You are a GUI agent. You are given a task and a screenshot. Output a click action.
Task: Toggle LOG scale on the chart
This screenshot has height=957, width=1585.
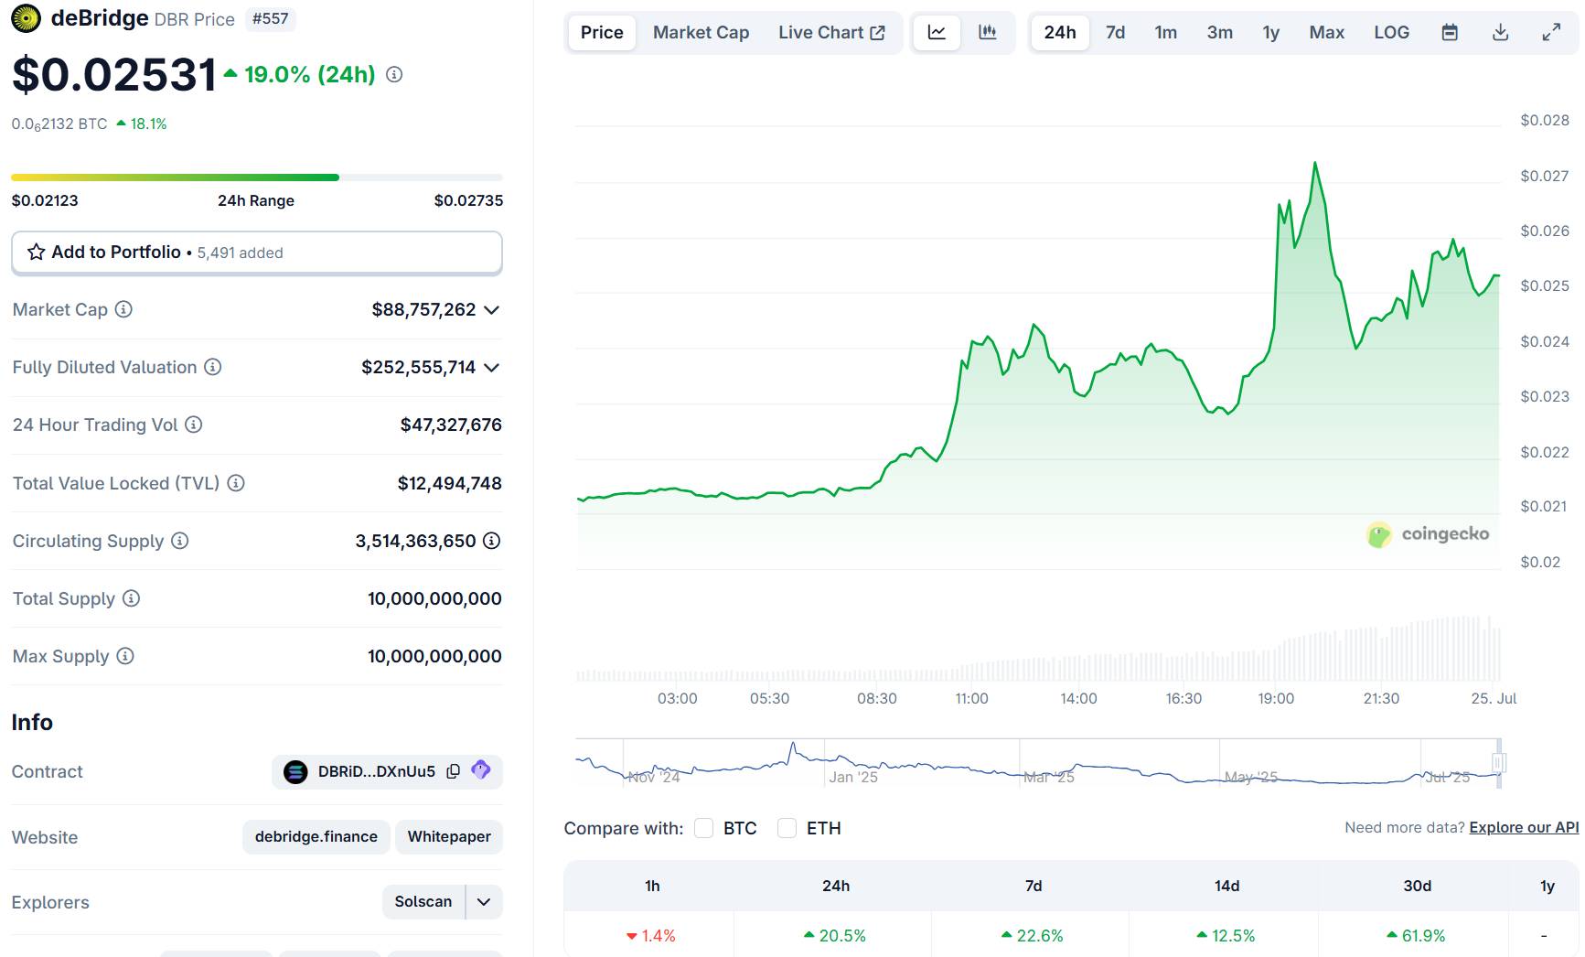tap(1392, 32)
